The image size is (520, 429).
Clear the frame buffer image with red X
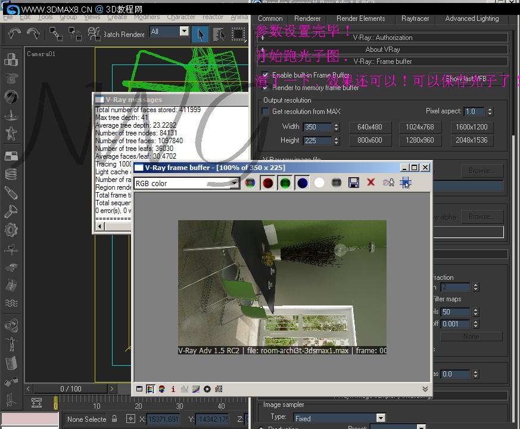tap(370, 182)
